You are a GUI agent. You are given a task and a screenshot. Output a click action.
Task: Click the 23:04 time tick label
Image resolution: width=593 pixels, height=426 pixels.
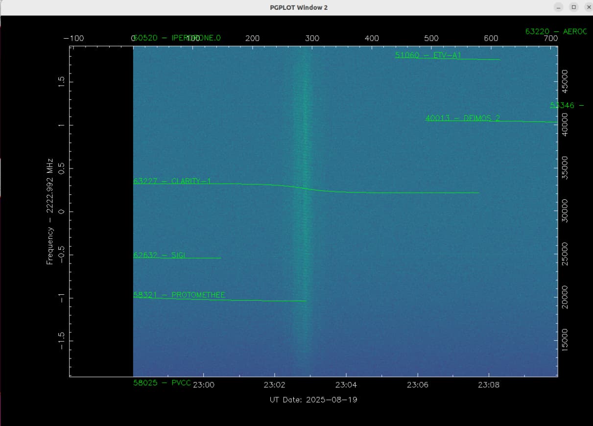[346, 385]
